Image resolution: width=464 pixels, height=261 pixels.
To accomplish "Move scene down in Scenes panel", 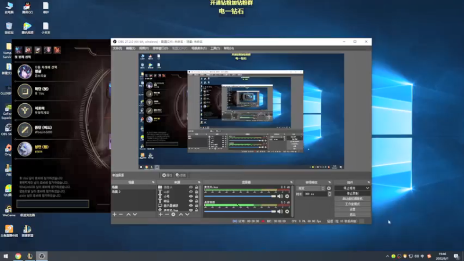I will pyautogui.click(x=135, y=214).
